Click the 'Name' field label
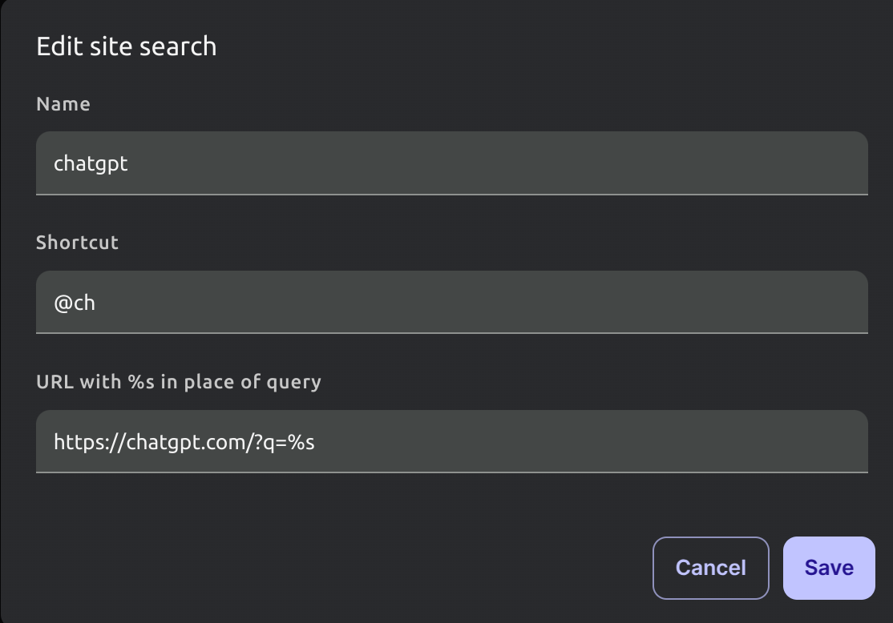 (x=63, y=104)
